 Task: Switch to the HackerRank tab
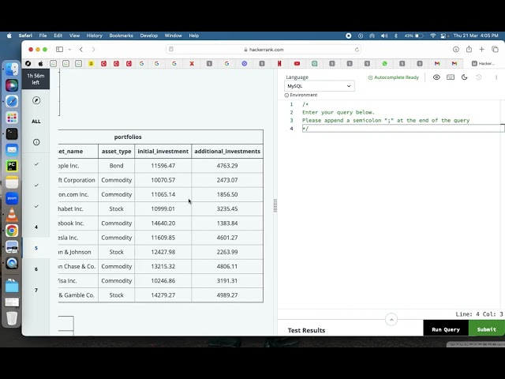coord(483,63)
